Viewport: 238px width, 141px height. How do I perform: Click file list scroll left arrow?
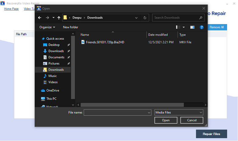(x=78, y=105)
